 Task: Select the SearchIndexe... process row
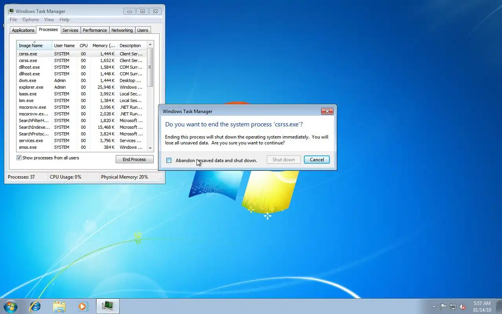(82, 127)
